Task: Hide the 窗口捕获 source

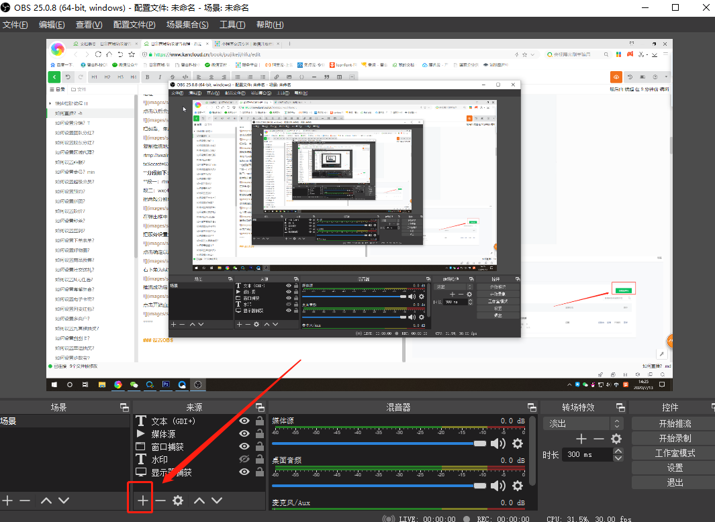Action: click(x=244, y=446)
